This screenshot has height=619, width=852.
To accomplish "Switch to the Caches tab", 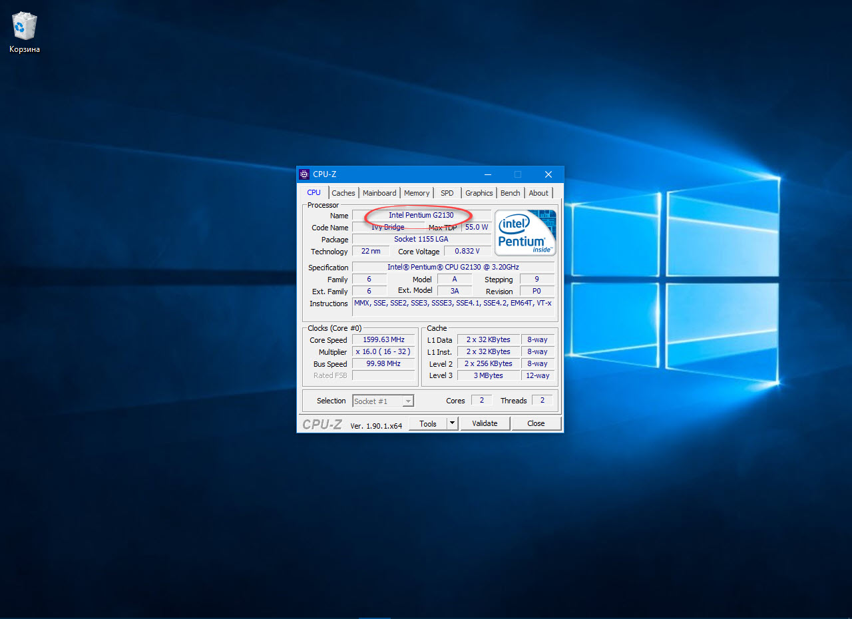I will (343, 193).
